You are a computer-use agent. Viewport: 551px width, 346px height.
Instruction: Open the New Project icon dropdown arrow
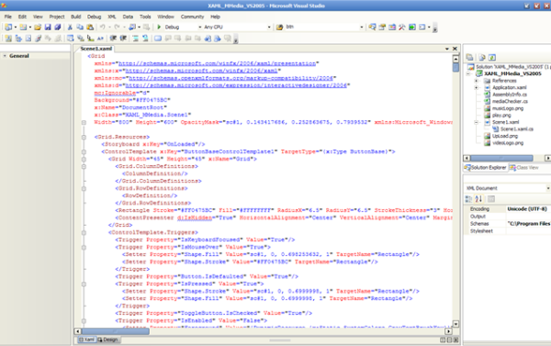coord(15,27)
